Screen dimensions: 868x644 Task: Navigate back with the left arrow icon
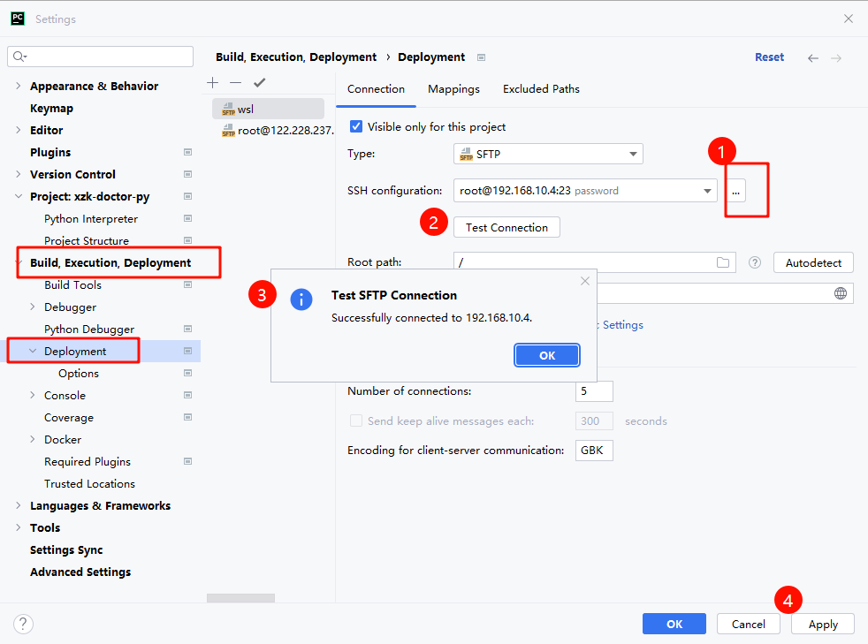pos(813,57)
